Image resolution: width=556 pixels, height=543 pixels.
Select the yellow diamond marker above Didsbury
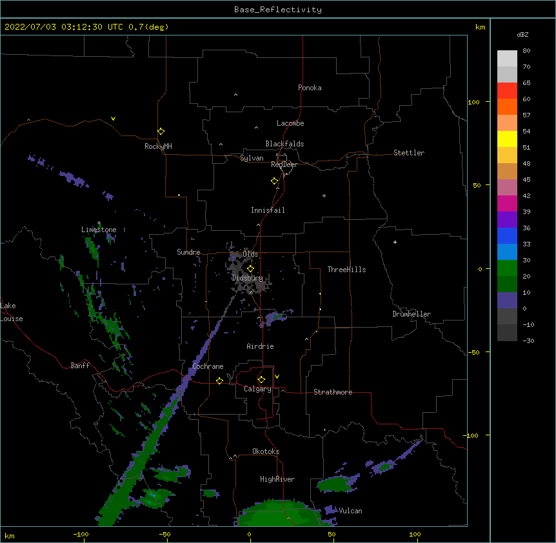250,268
